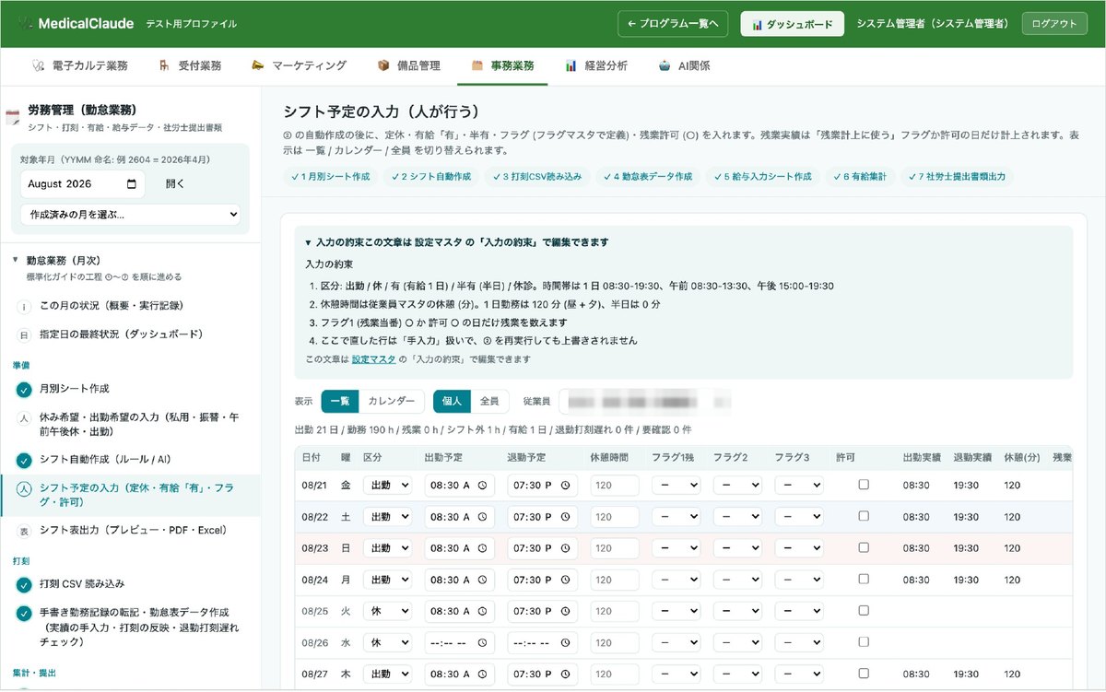Open the フラグ1残 dropdown for 08/27
This screenshot has height=692, width=1106.
(676, 674)
